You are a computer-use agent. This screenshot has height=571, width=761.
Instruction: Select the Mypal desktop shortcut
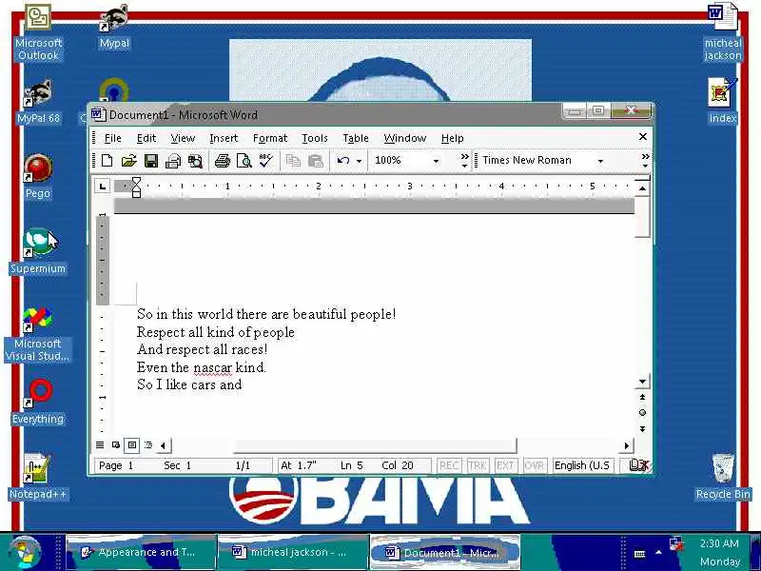[114, 28]
